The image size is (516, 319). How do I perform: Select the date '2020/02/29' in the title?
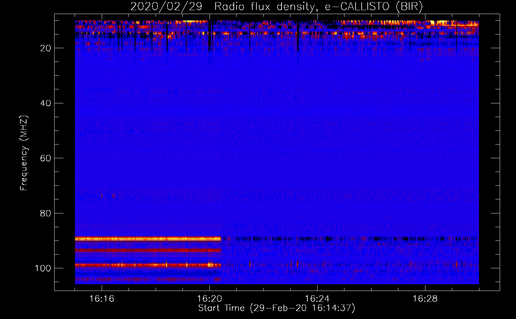coord(166,7)
